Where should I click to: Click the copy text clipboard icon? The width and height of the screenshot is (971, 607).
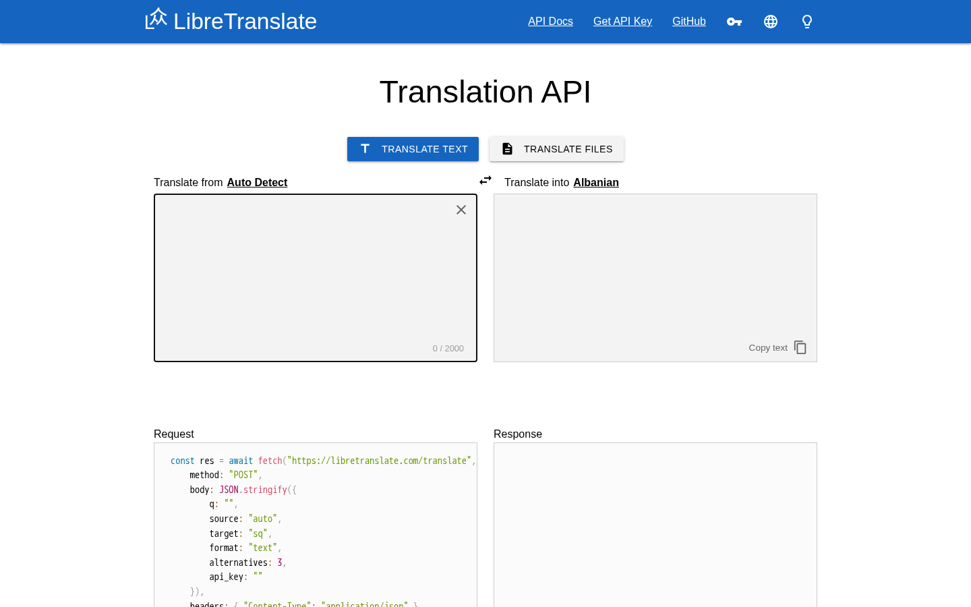pyautogui.click(x=800, y=347)
